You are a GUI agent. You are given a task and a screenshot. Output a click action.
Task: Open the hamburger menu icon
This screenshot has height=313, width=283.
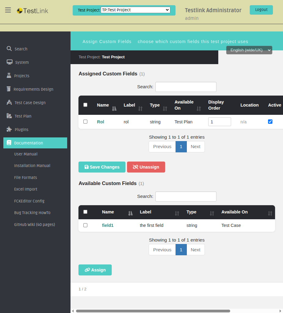pyautogui.click(x=8, y=10)
